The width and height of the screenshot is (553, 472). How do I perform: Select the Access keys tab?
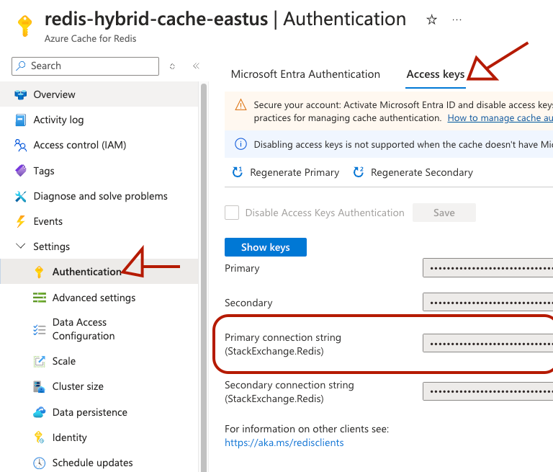[x=436, y=74]
